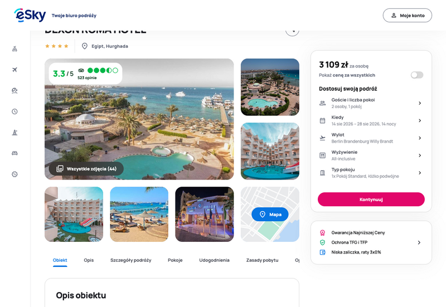Viewport: 446px width, 307px height.
Task: Expand the 'Kiedy' travel dates option
Action: coord(371,120)
